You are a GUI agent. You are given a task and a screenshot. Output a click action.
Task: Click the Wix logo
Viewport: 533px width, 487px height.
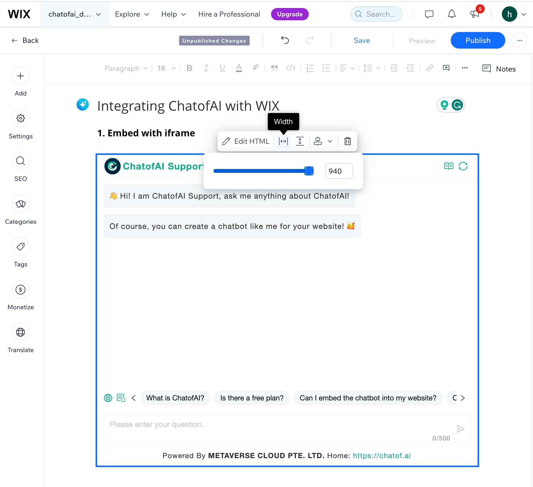tap(19, 14)
